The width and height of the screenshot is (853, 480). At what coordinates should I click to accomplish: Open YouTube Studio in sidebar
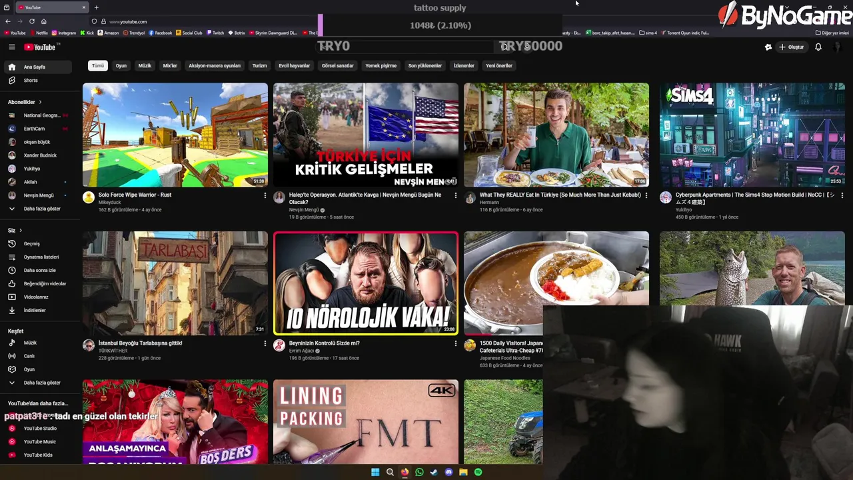40,429
